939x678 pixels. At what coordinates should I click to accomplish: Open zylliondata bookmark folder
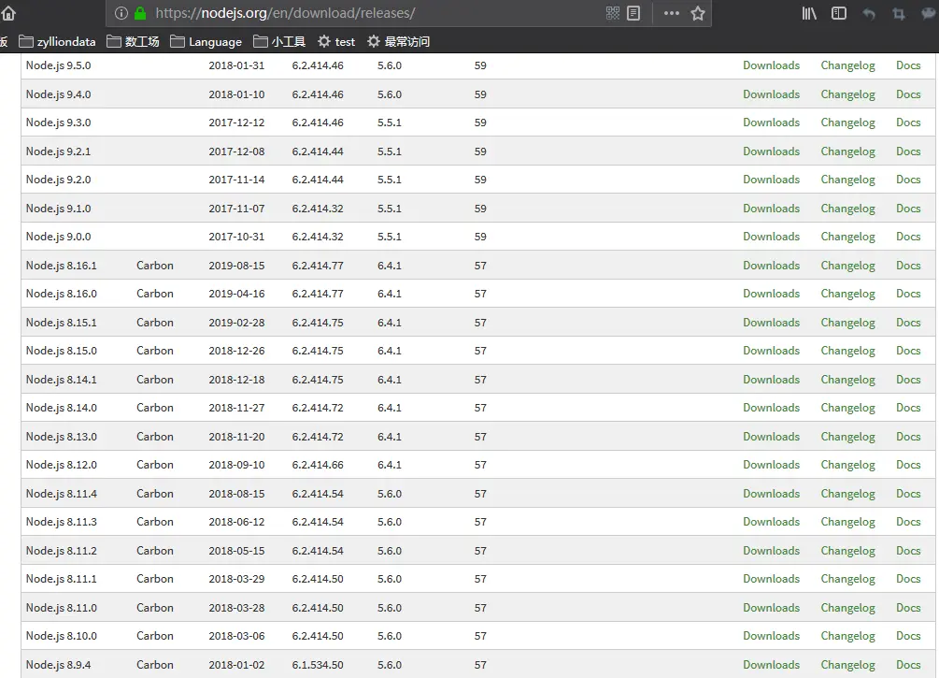click(x=58, y=41)
